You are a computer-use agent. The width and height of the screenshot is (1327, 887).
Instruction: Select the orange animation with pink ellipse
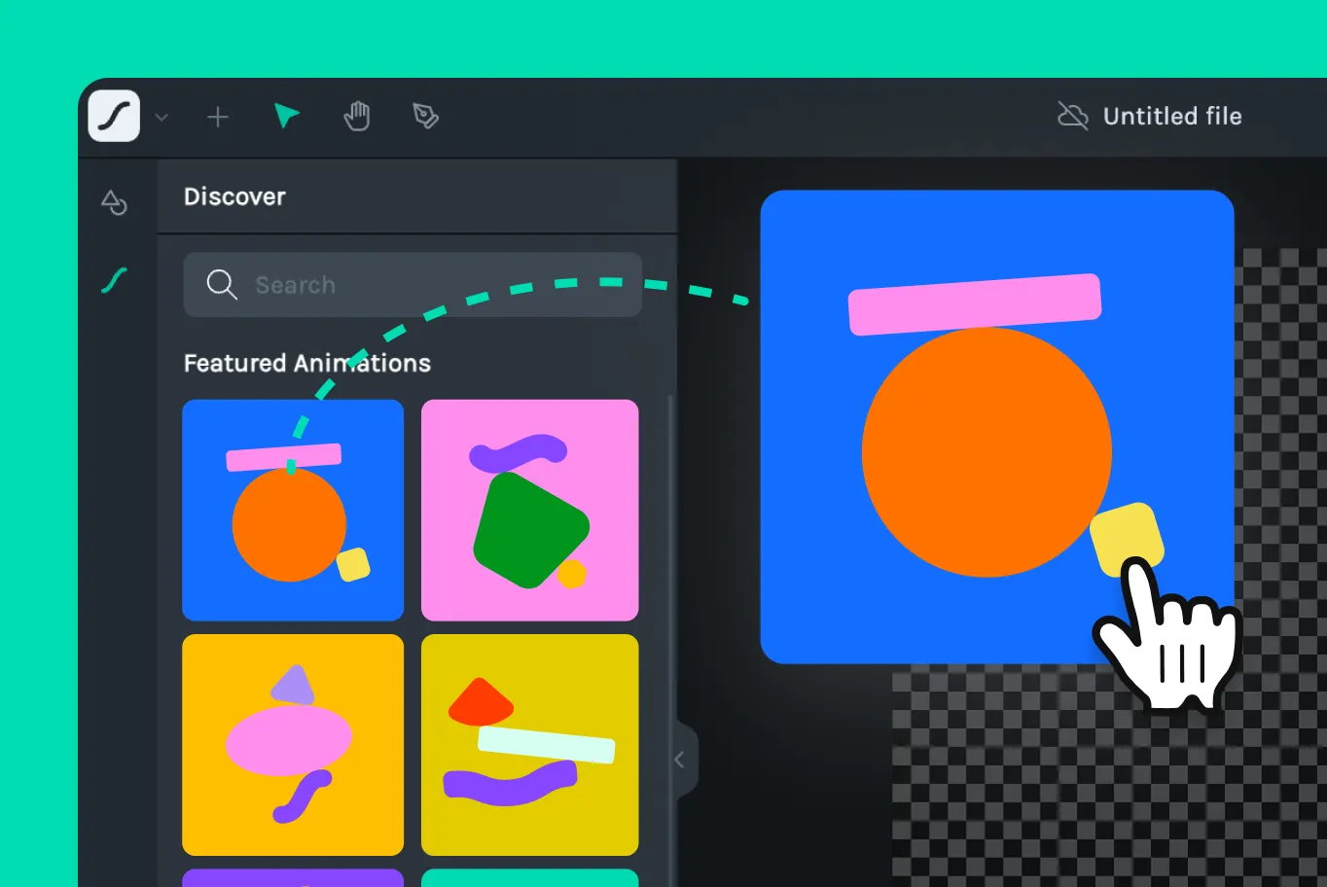(x=293, y=745)
